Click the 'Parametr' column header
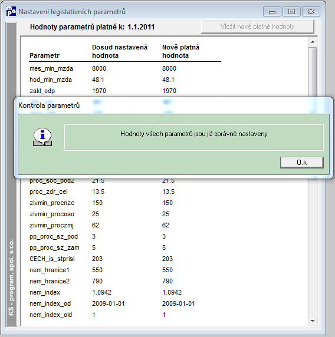Screen dimensions: 335x337 (x=44, y=55)
